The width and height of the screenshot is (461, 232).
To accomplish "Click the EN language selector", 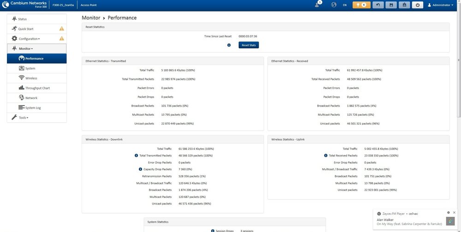I will click(344, 5).
